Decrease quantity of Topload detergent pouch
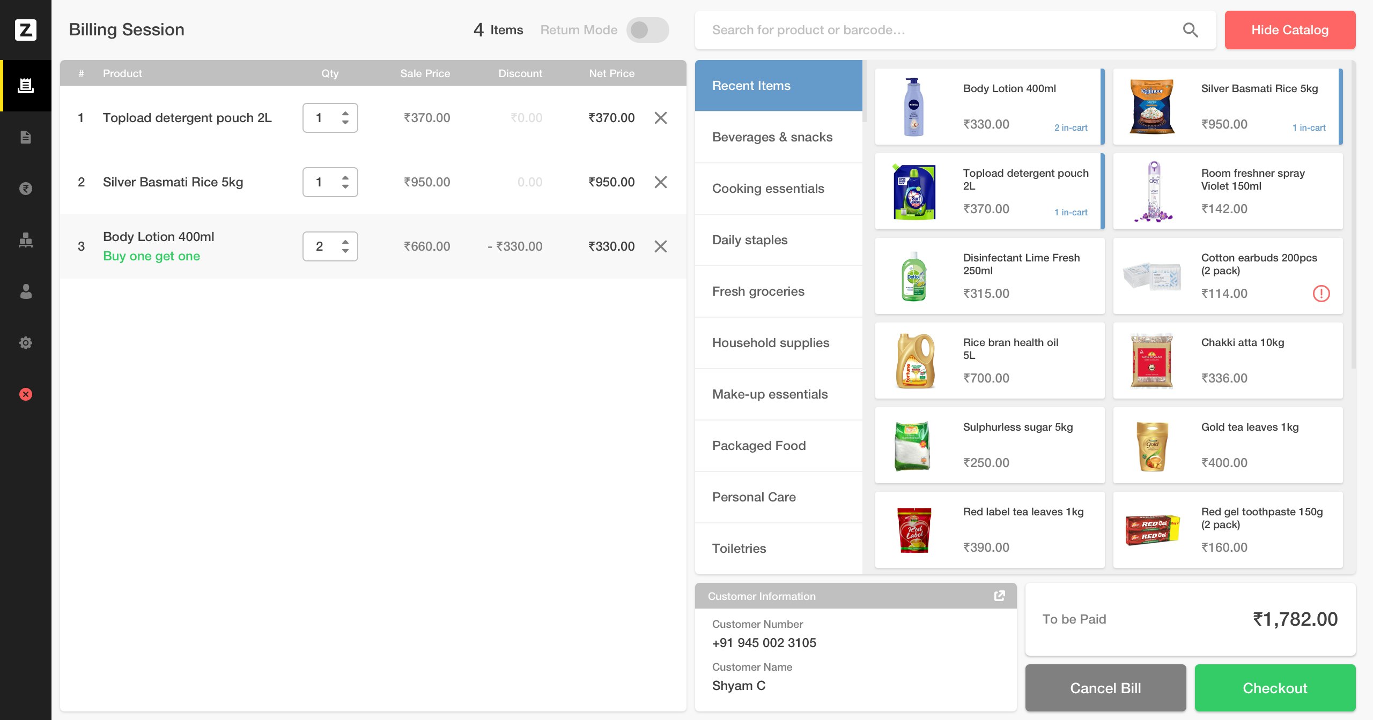1373x720 pixels. 345,123
